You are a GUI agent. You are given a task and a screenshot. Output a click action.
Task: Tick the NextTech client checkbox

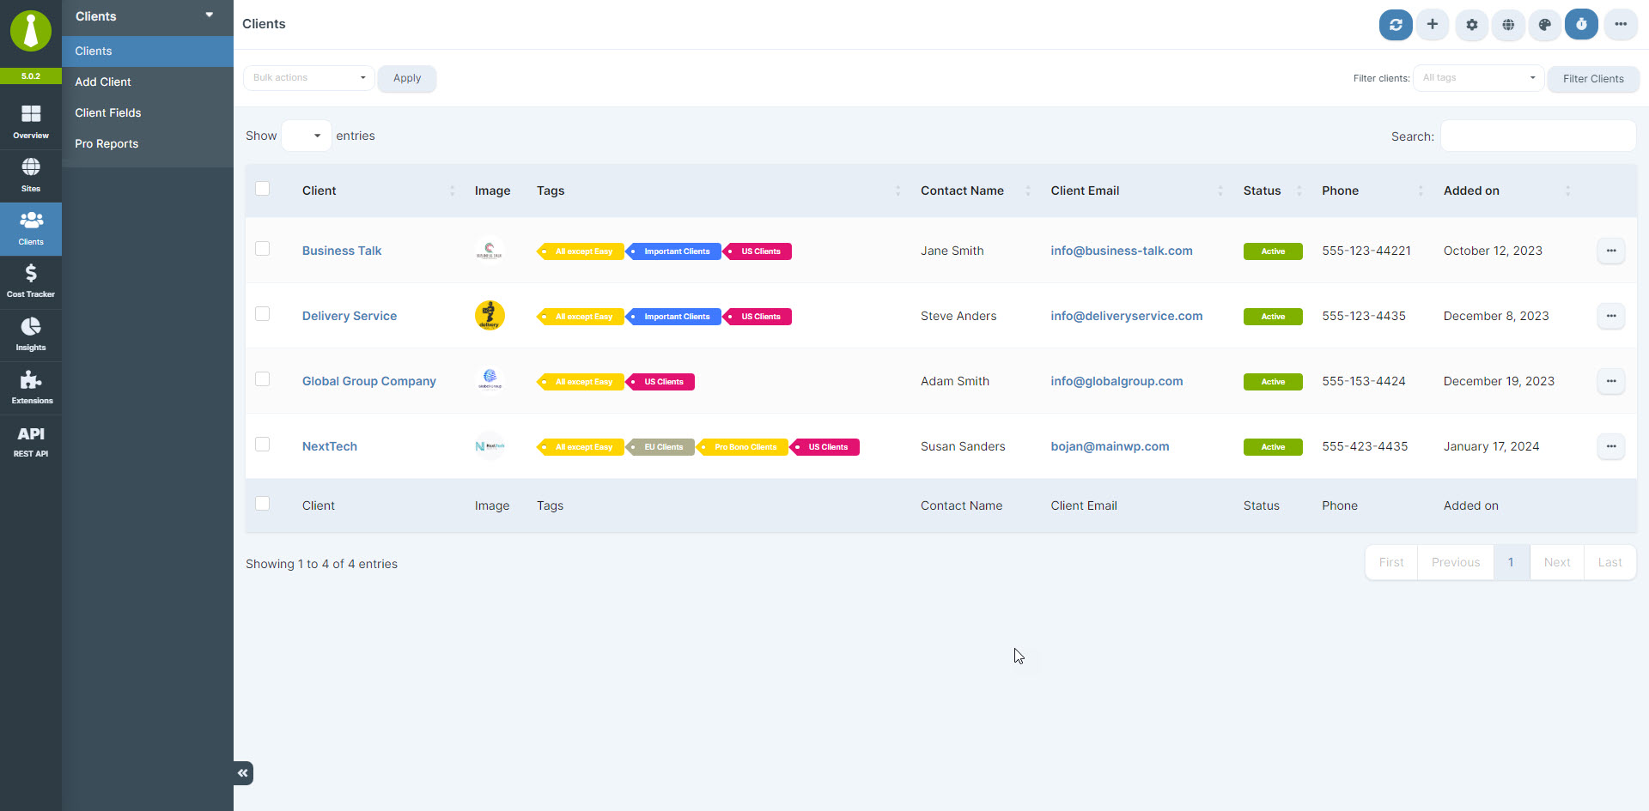coord(263,445)
